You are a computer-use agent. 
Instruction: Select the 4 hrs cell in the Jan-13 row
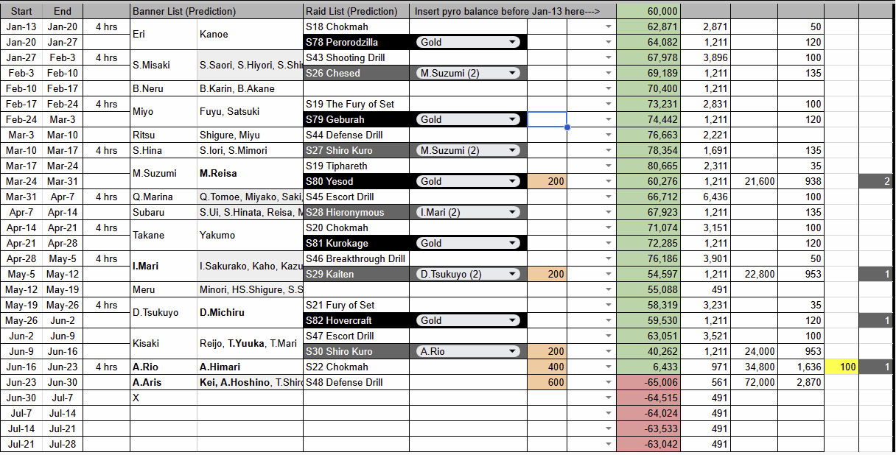click(x=106, y=27)
